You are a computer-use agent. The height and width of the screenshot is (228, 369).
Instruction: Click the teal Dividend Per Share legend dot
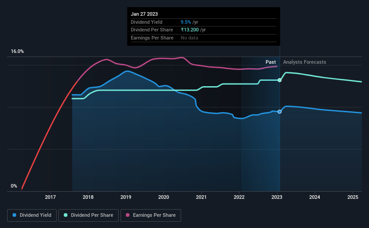pos(66,215)
